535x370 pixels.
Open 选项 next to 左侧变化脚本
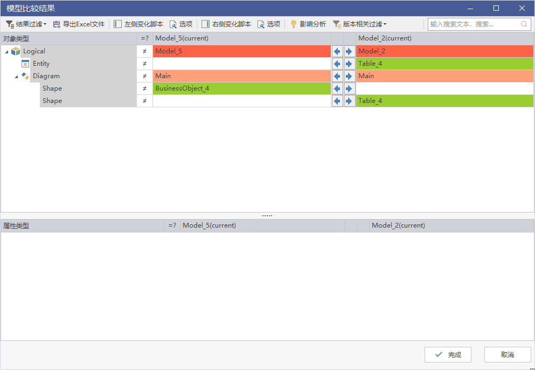pos(181,24)
